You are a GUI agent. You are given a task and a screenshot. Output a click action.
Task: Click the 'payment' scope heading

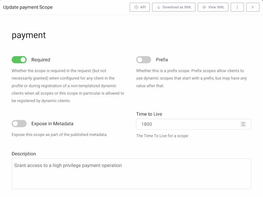coord(29,35)
